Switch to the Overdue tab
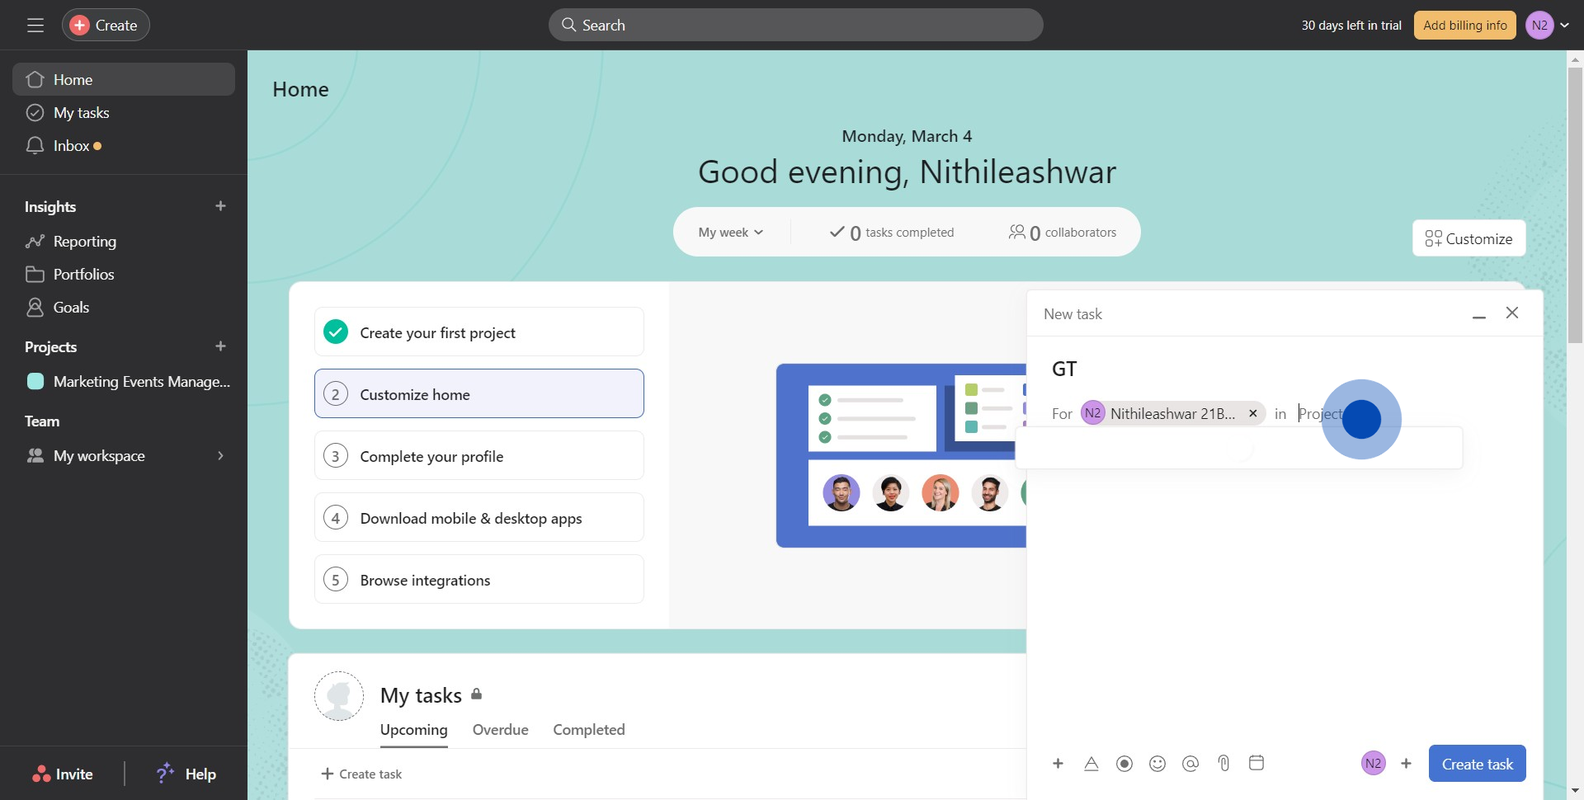 [x=500, y=730]
